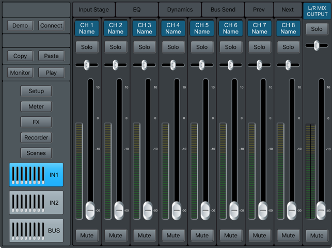Mute channel CH 3
The width and height of the screenshot is (332, 248).
pos(145,235)
